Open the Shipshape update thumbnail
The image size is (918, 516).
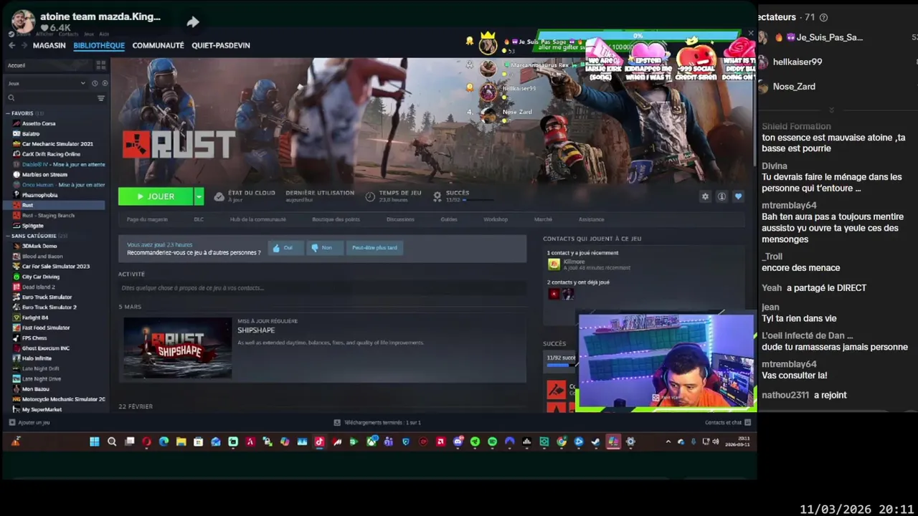pos(177,348)
